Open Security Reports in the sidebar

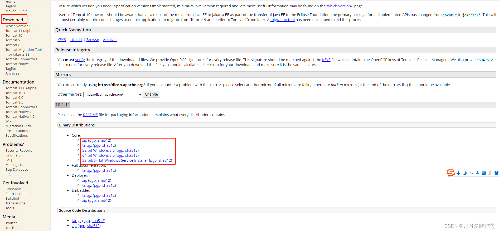pyautogui.click(x=19, y=151)
